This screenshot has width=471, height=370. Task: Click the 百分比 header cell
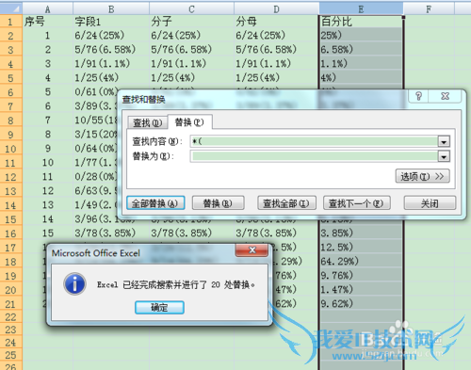tap(361, 22)
